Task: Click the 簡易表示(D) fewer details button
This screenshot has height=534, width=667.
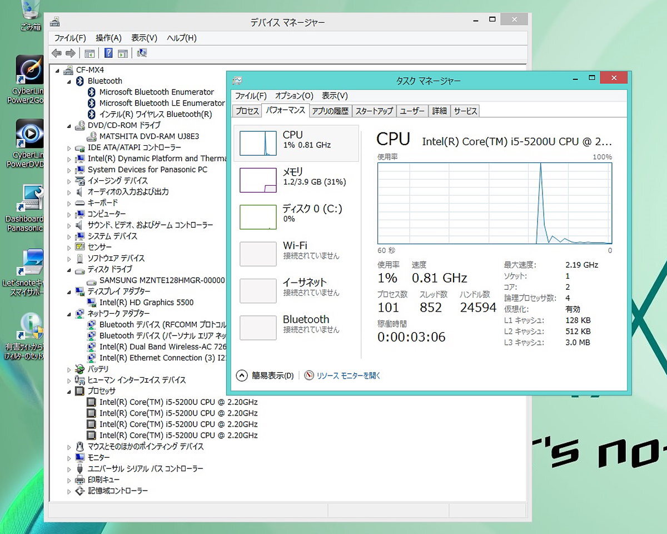Action: [x=265, y=375]
